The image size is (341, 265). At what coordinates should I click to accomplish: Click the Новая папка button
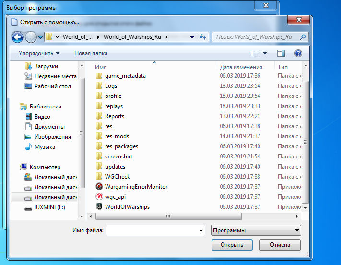tap(91, 53)
